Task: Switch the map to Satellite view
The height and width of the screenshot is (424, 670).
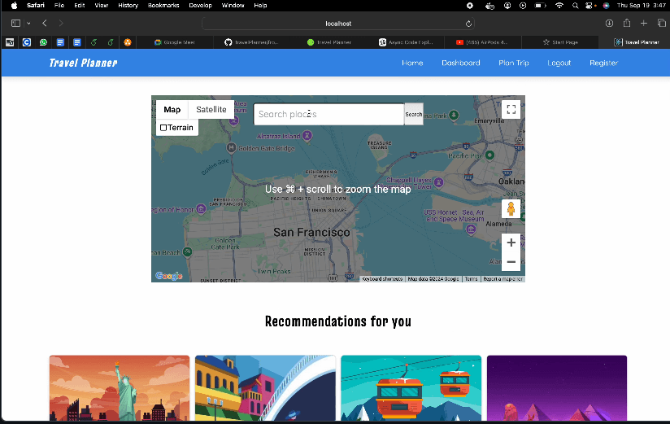Action: click(211, 110)
